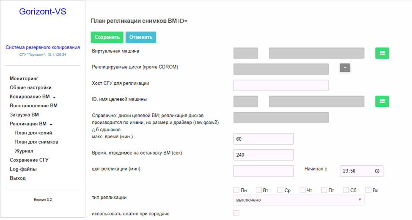Select the макс. время field containing 60

click(x=263, y=139)
